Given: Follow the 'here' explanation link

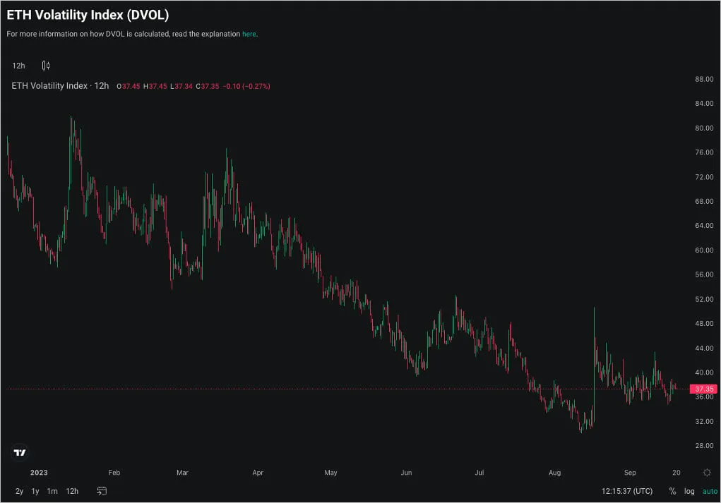Looking at the screenshot, I should point(249,34).
